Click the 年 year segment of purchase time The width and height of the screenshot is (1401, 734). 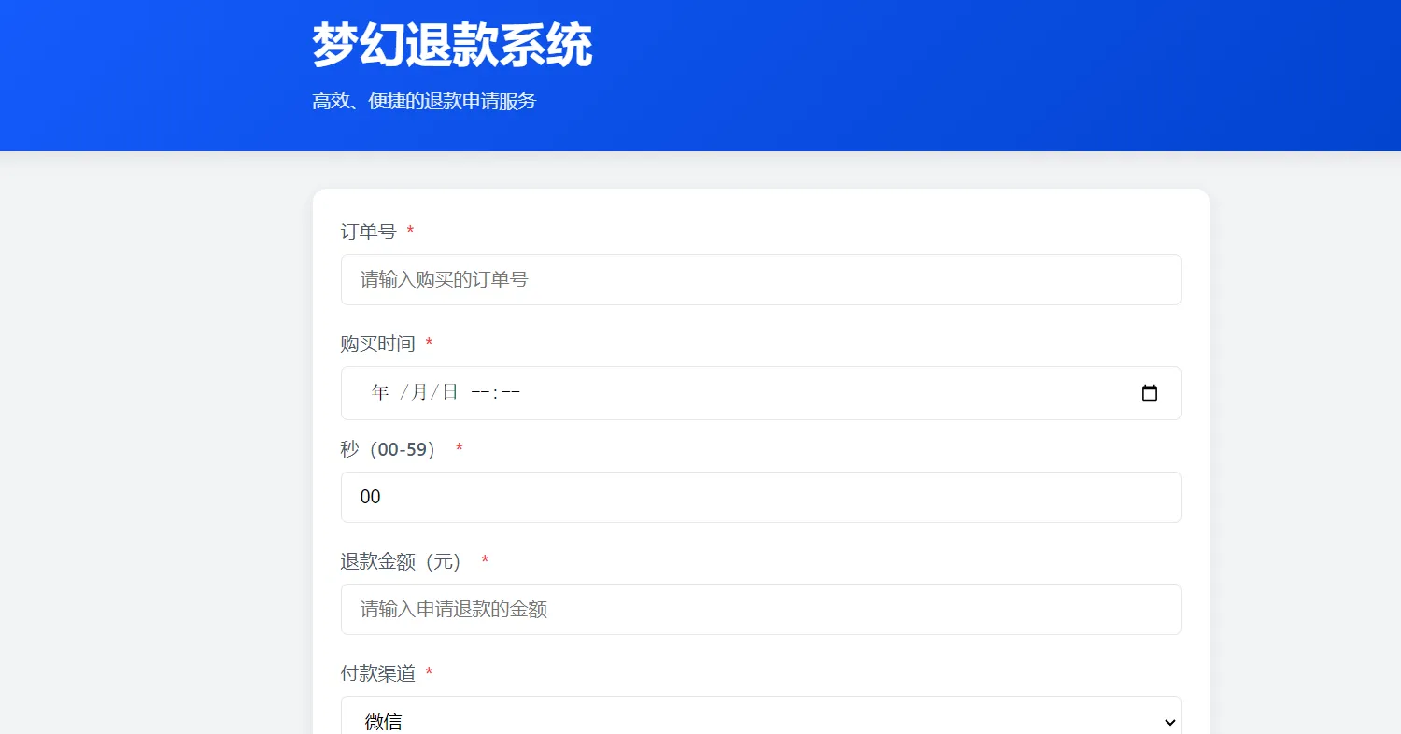378,393
